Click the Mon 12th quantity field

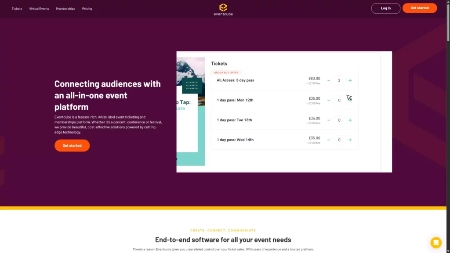click(x=339, y=100)
